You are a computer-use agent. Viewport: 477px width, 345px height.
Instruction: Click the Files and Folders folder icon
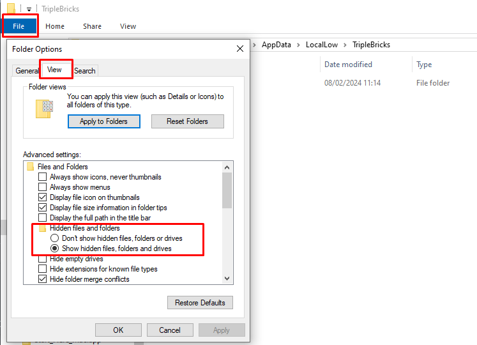point(31,167)
